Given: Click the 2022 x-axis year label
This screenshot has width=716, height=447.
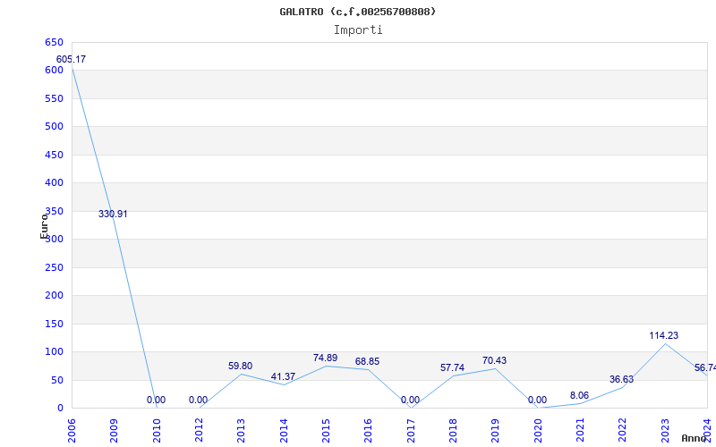Looking at the screenshot, I should [622, 431].
